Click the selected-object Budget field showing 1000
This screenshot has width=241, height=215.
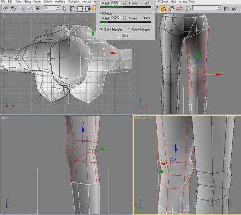point(116,3)
